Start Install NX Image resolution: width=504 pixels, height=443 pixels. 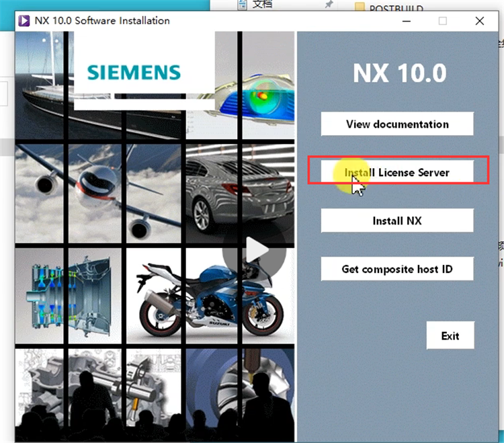(397, 220)
